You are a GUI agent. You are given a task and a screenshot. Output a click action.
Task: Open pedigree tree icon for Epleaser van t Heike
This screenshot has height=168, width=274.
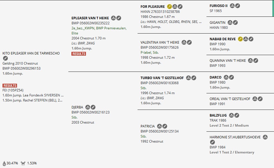113,18
